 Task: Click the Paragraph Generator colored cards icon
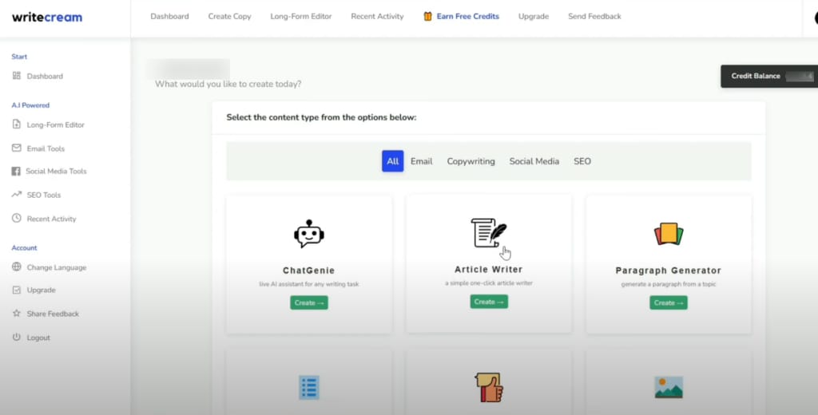[x=669, y=234]
